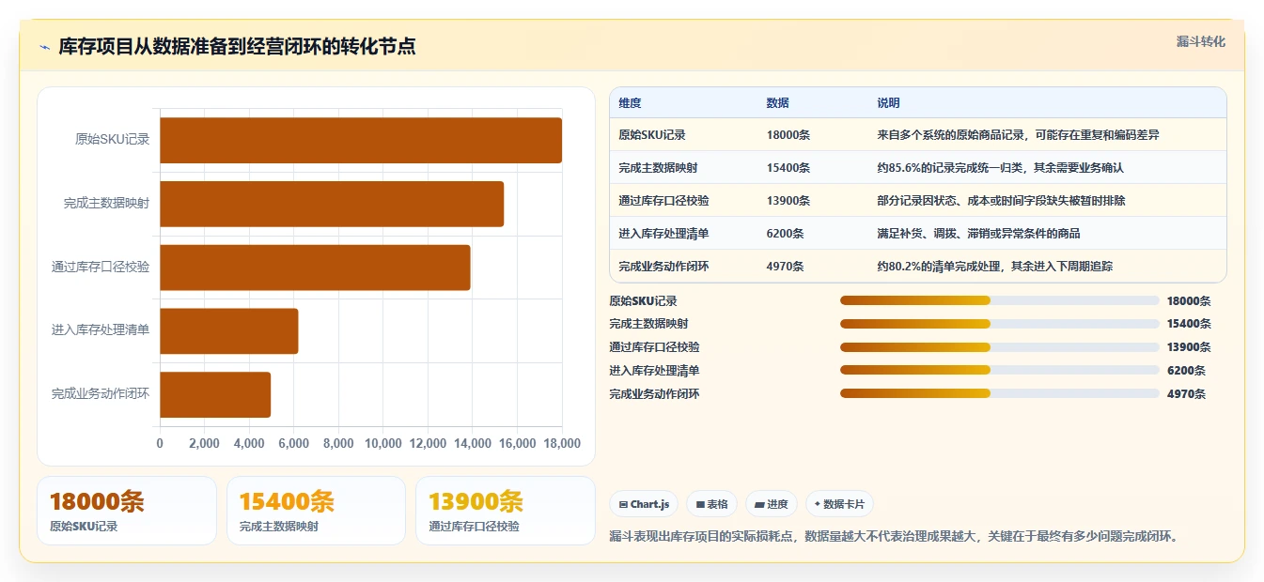Click the 通过库存口径校验 chart bar
The image size is (1264, 582).
pyautogui.click(x=315, y=268)
